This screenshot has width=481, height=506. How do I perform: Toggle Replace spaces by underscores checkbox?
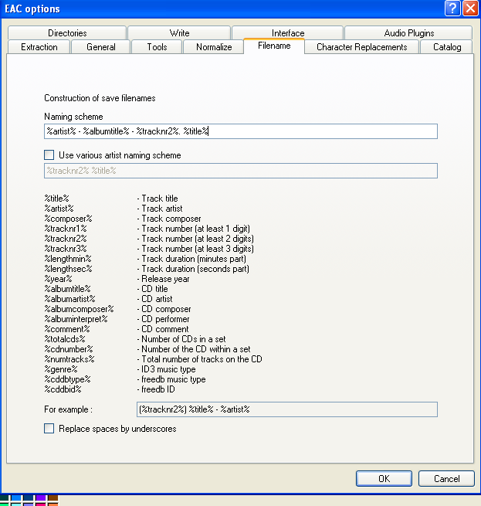point(49,428)
